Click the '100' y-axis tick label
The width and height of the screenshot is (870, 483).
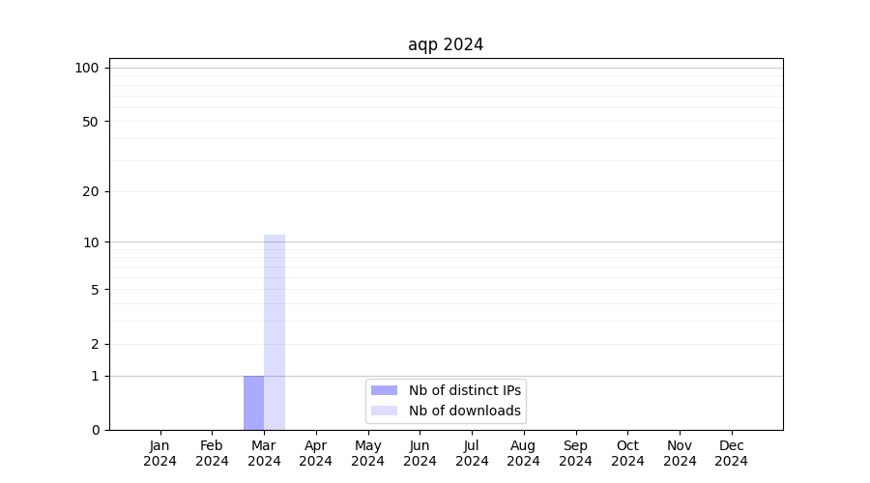coord(87,68)
